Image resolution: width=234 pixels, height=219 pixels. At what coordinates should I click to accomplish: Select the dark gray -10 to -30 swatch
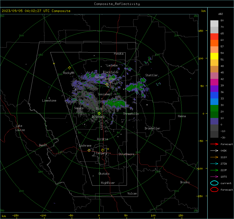214,134
